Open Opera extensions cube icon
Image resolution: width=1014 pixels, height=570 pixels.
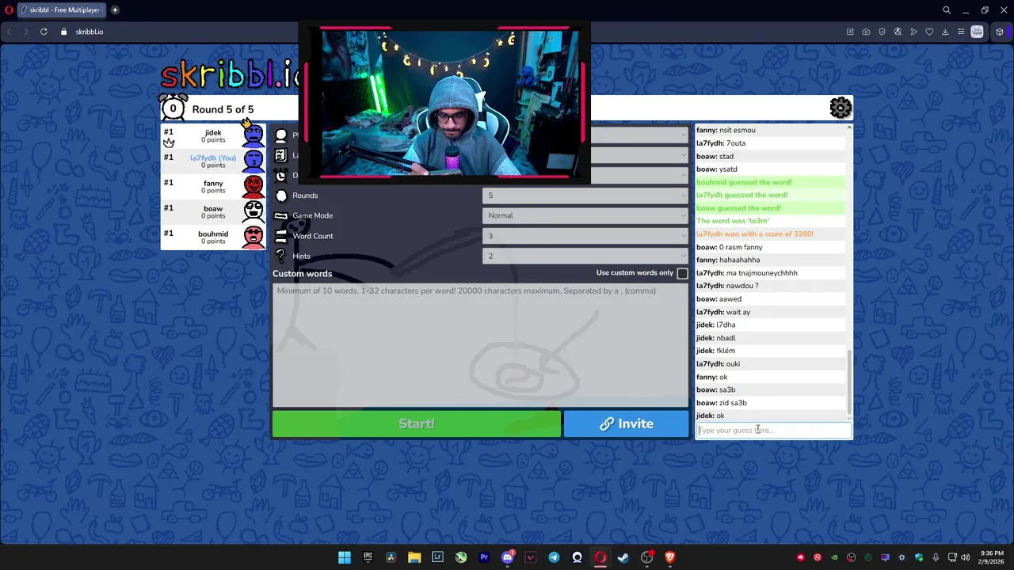pyautogui.click(x=1000, y=32)
